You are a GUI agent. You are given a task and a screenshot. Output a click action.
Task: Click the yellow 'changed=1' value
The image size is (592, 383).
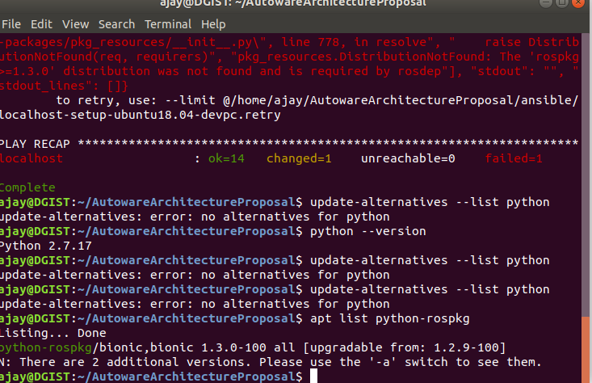click(x=299, y=158)
